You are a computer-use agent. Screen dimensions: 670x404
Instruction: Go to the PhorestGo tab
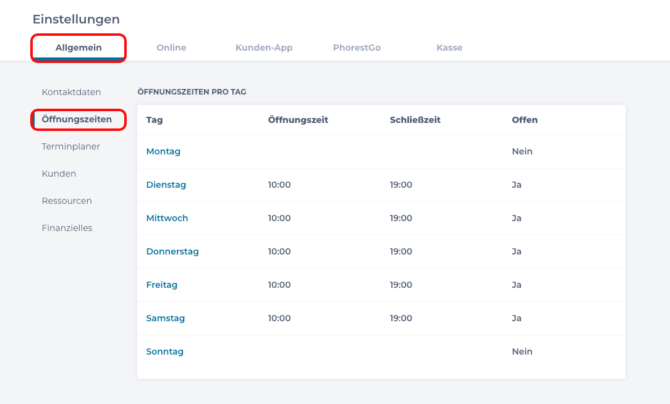pyautogui.click(x=357, y=48)
